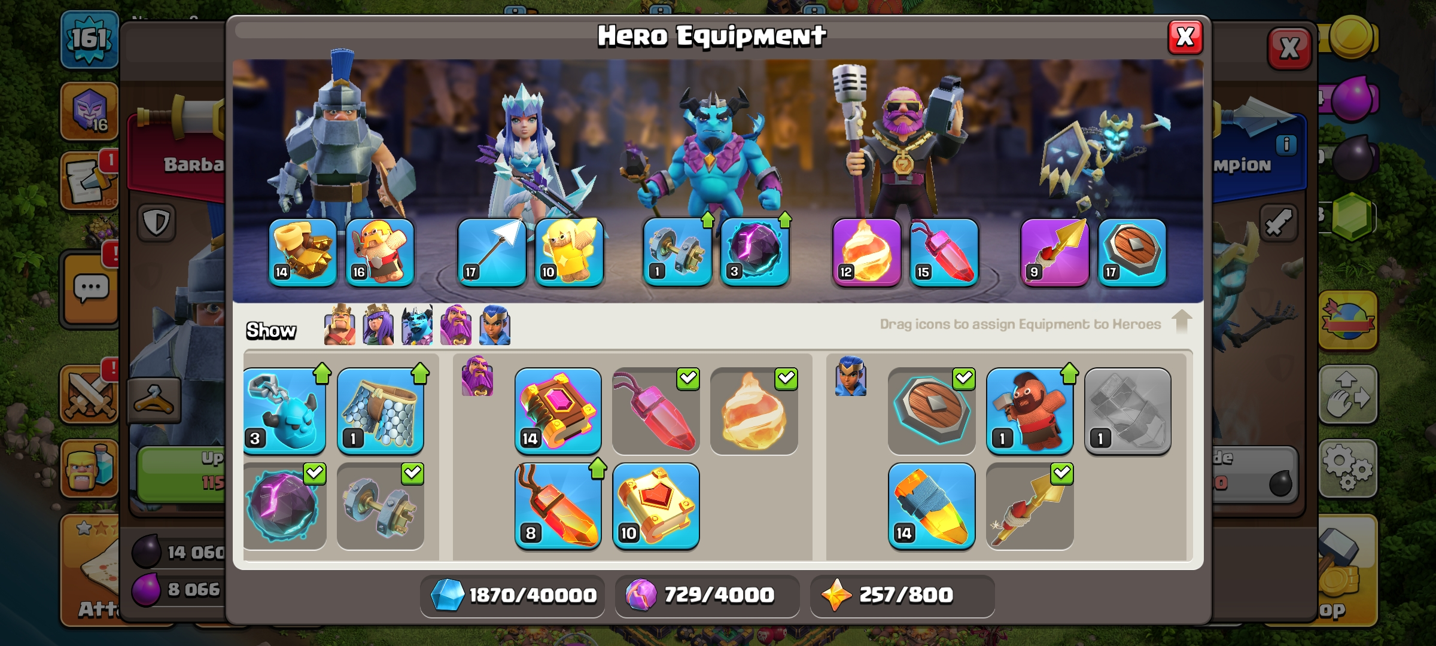Pick the level 10 Life Gem book
Viewport: 1436px width, 646px height.
(x=656, y=505)
